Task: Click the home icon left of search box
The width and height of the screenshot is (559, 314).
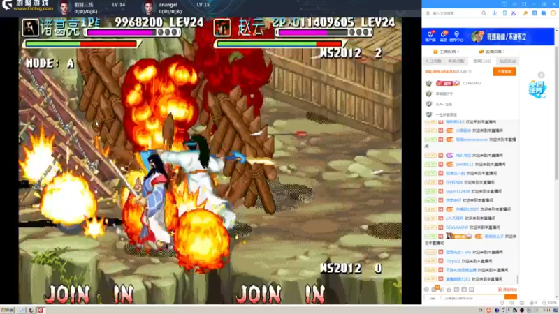Action: 428,13
